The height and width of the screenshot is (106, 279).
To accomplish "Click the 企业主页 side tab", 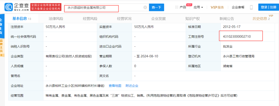I will [x=2, y=26].
